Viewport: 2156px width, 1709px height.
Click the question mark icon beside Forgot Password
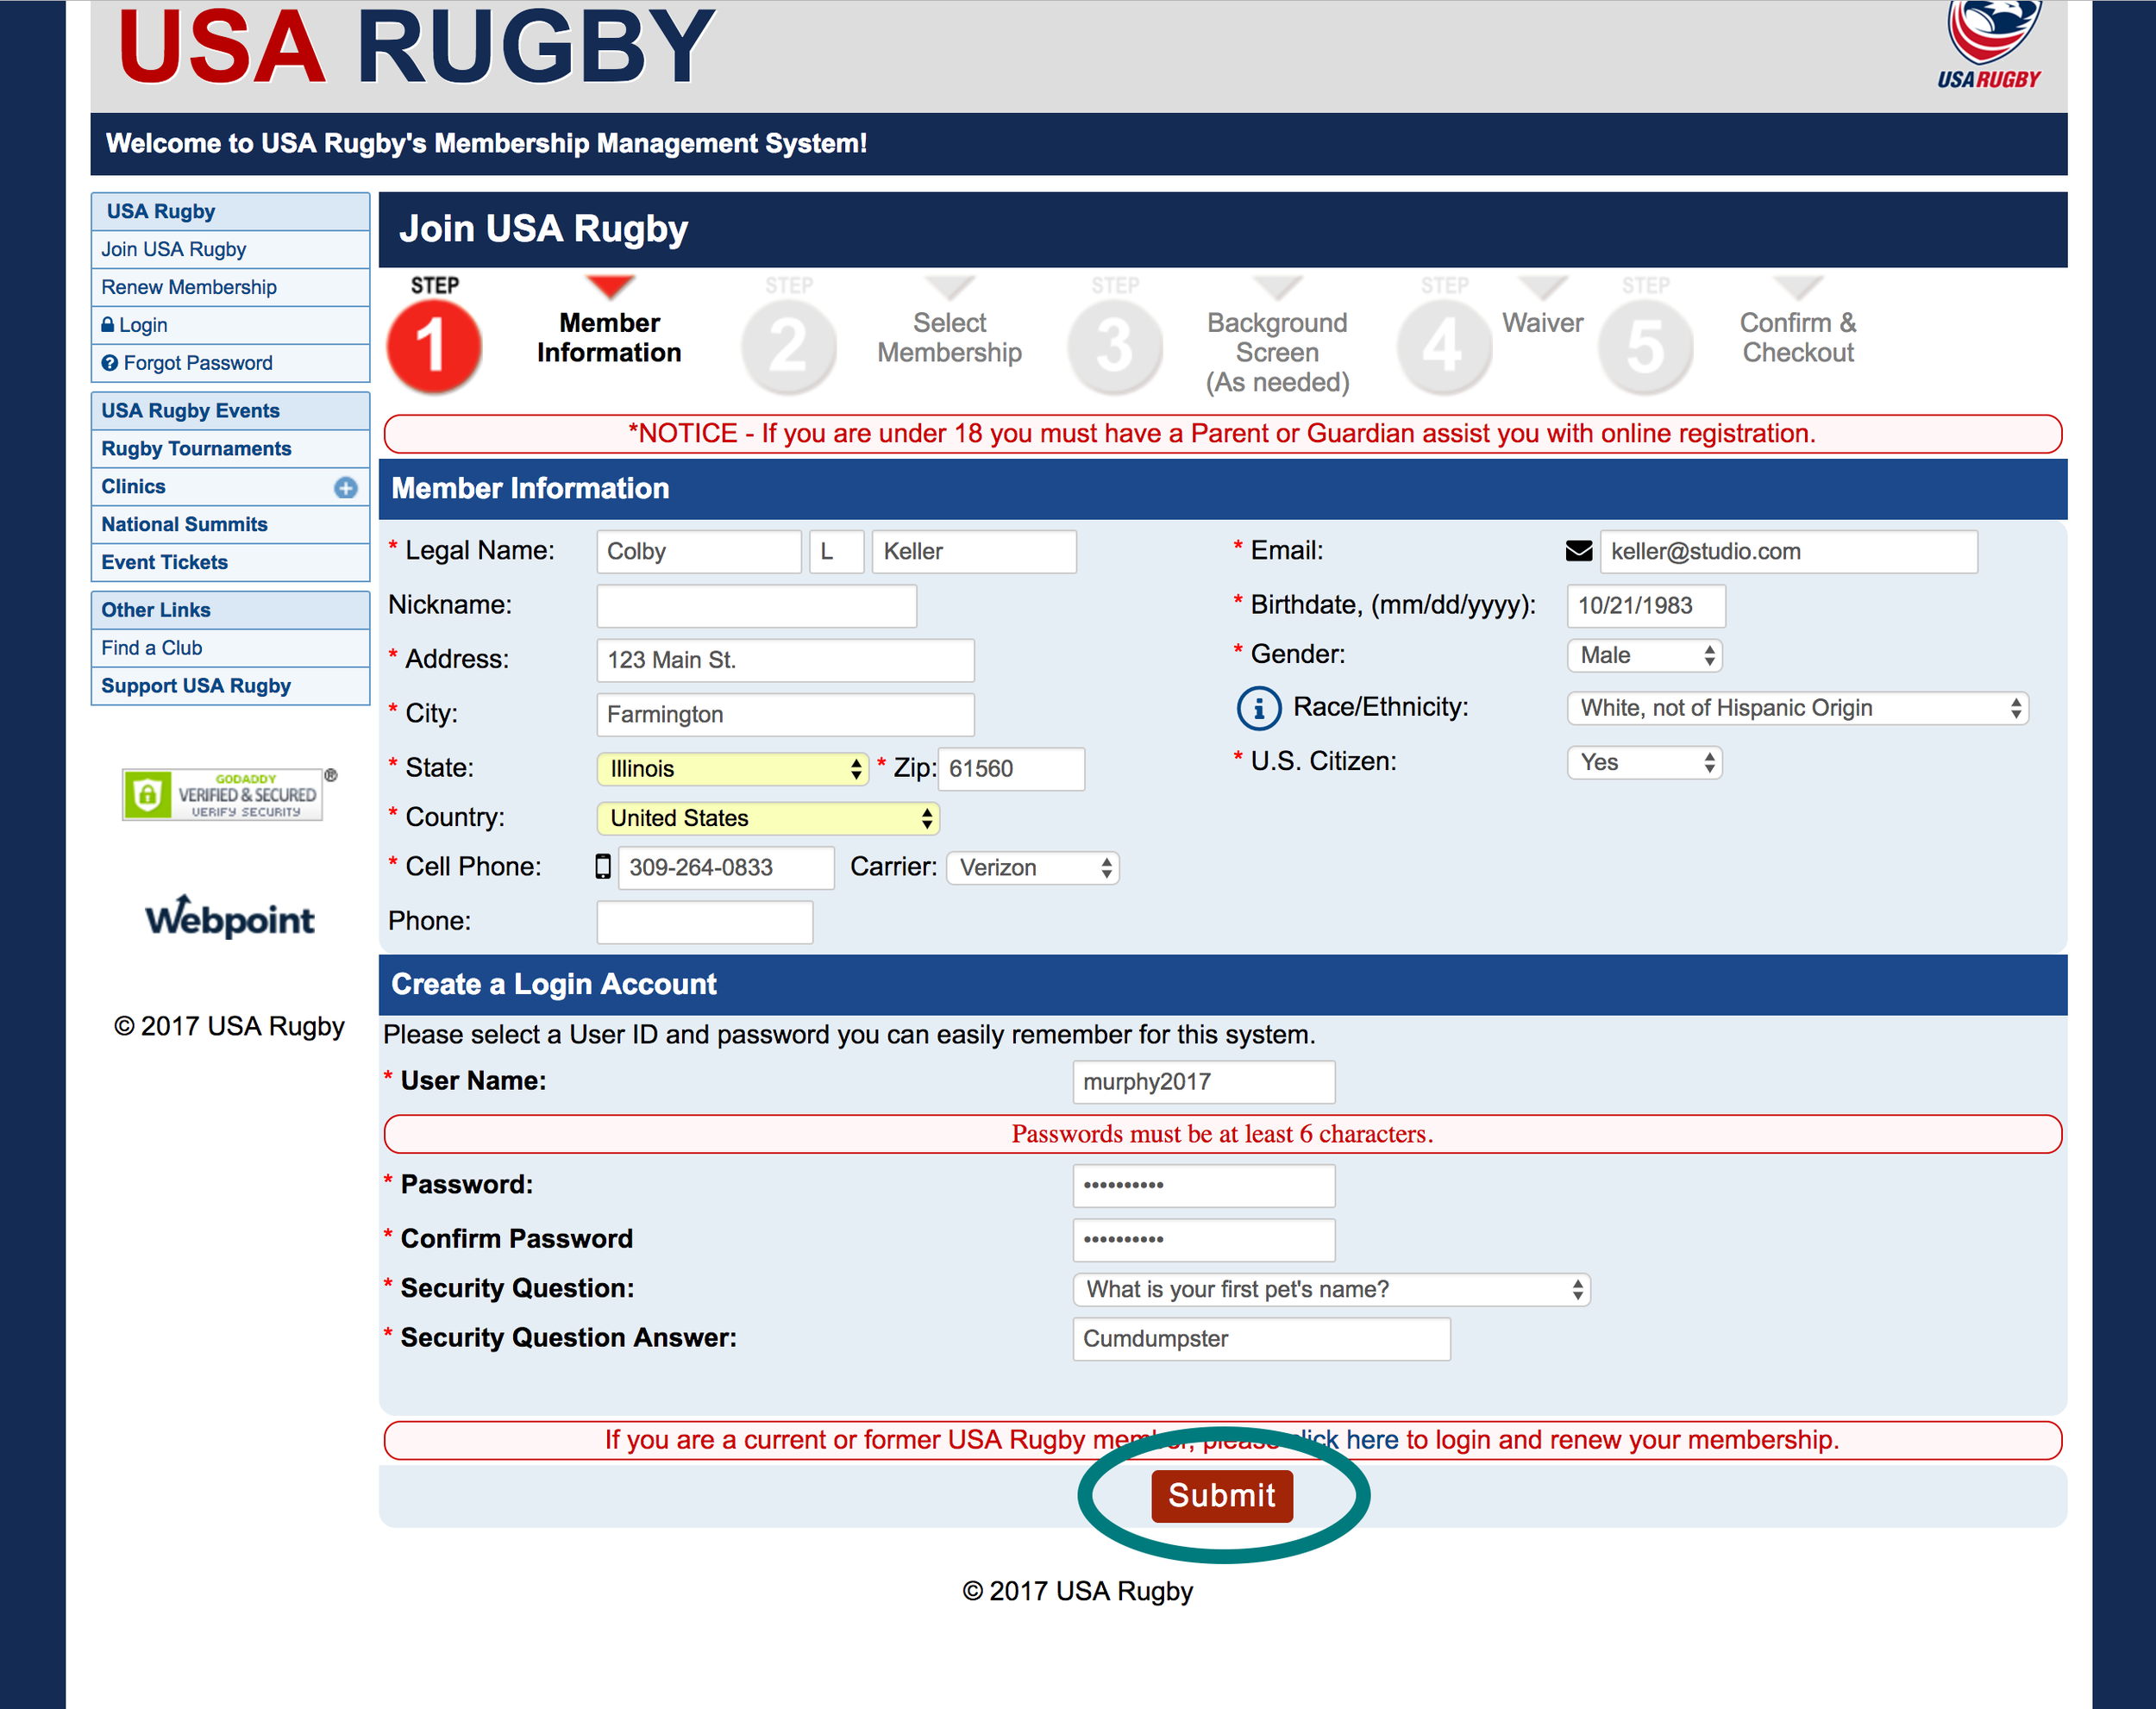click(x=110, y=363)
